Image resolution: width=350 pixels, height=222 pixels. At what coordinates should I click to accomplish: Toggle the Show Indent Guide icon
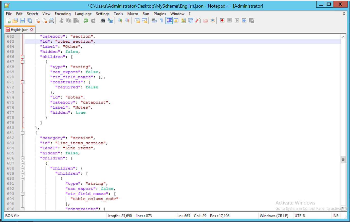click(169, 20)
